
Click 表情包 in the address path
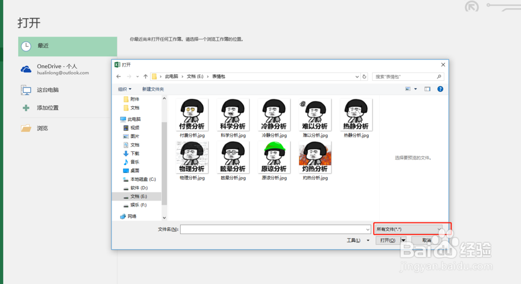(x=219, y=77)
